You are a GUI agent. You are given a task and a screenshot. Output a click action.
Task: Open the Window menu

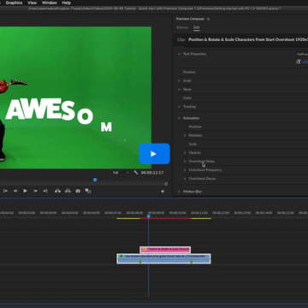click(50, 3)
